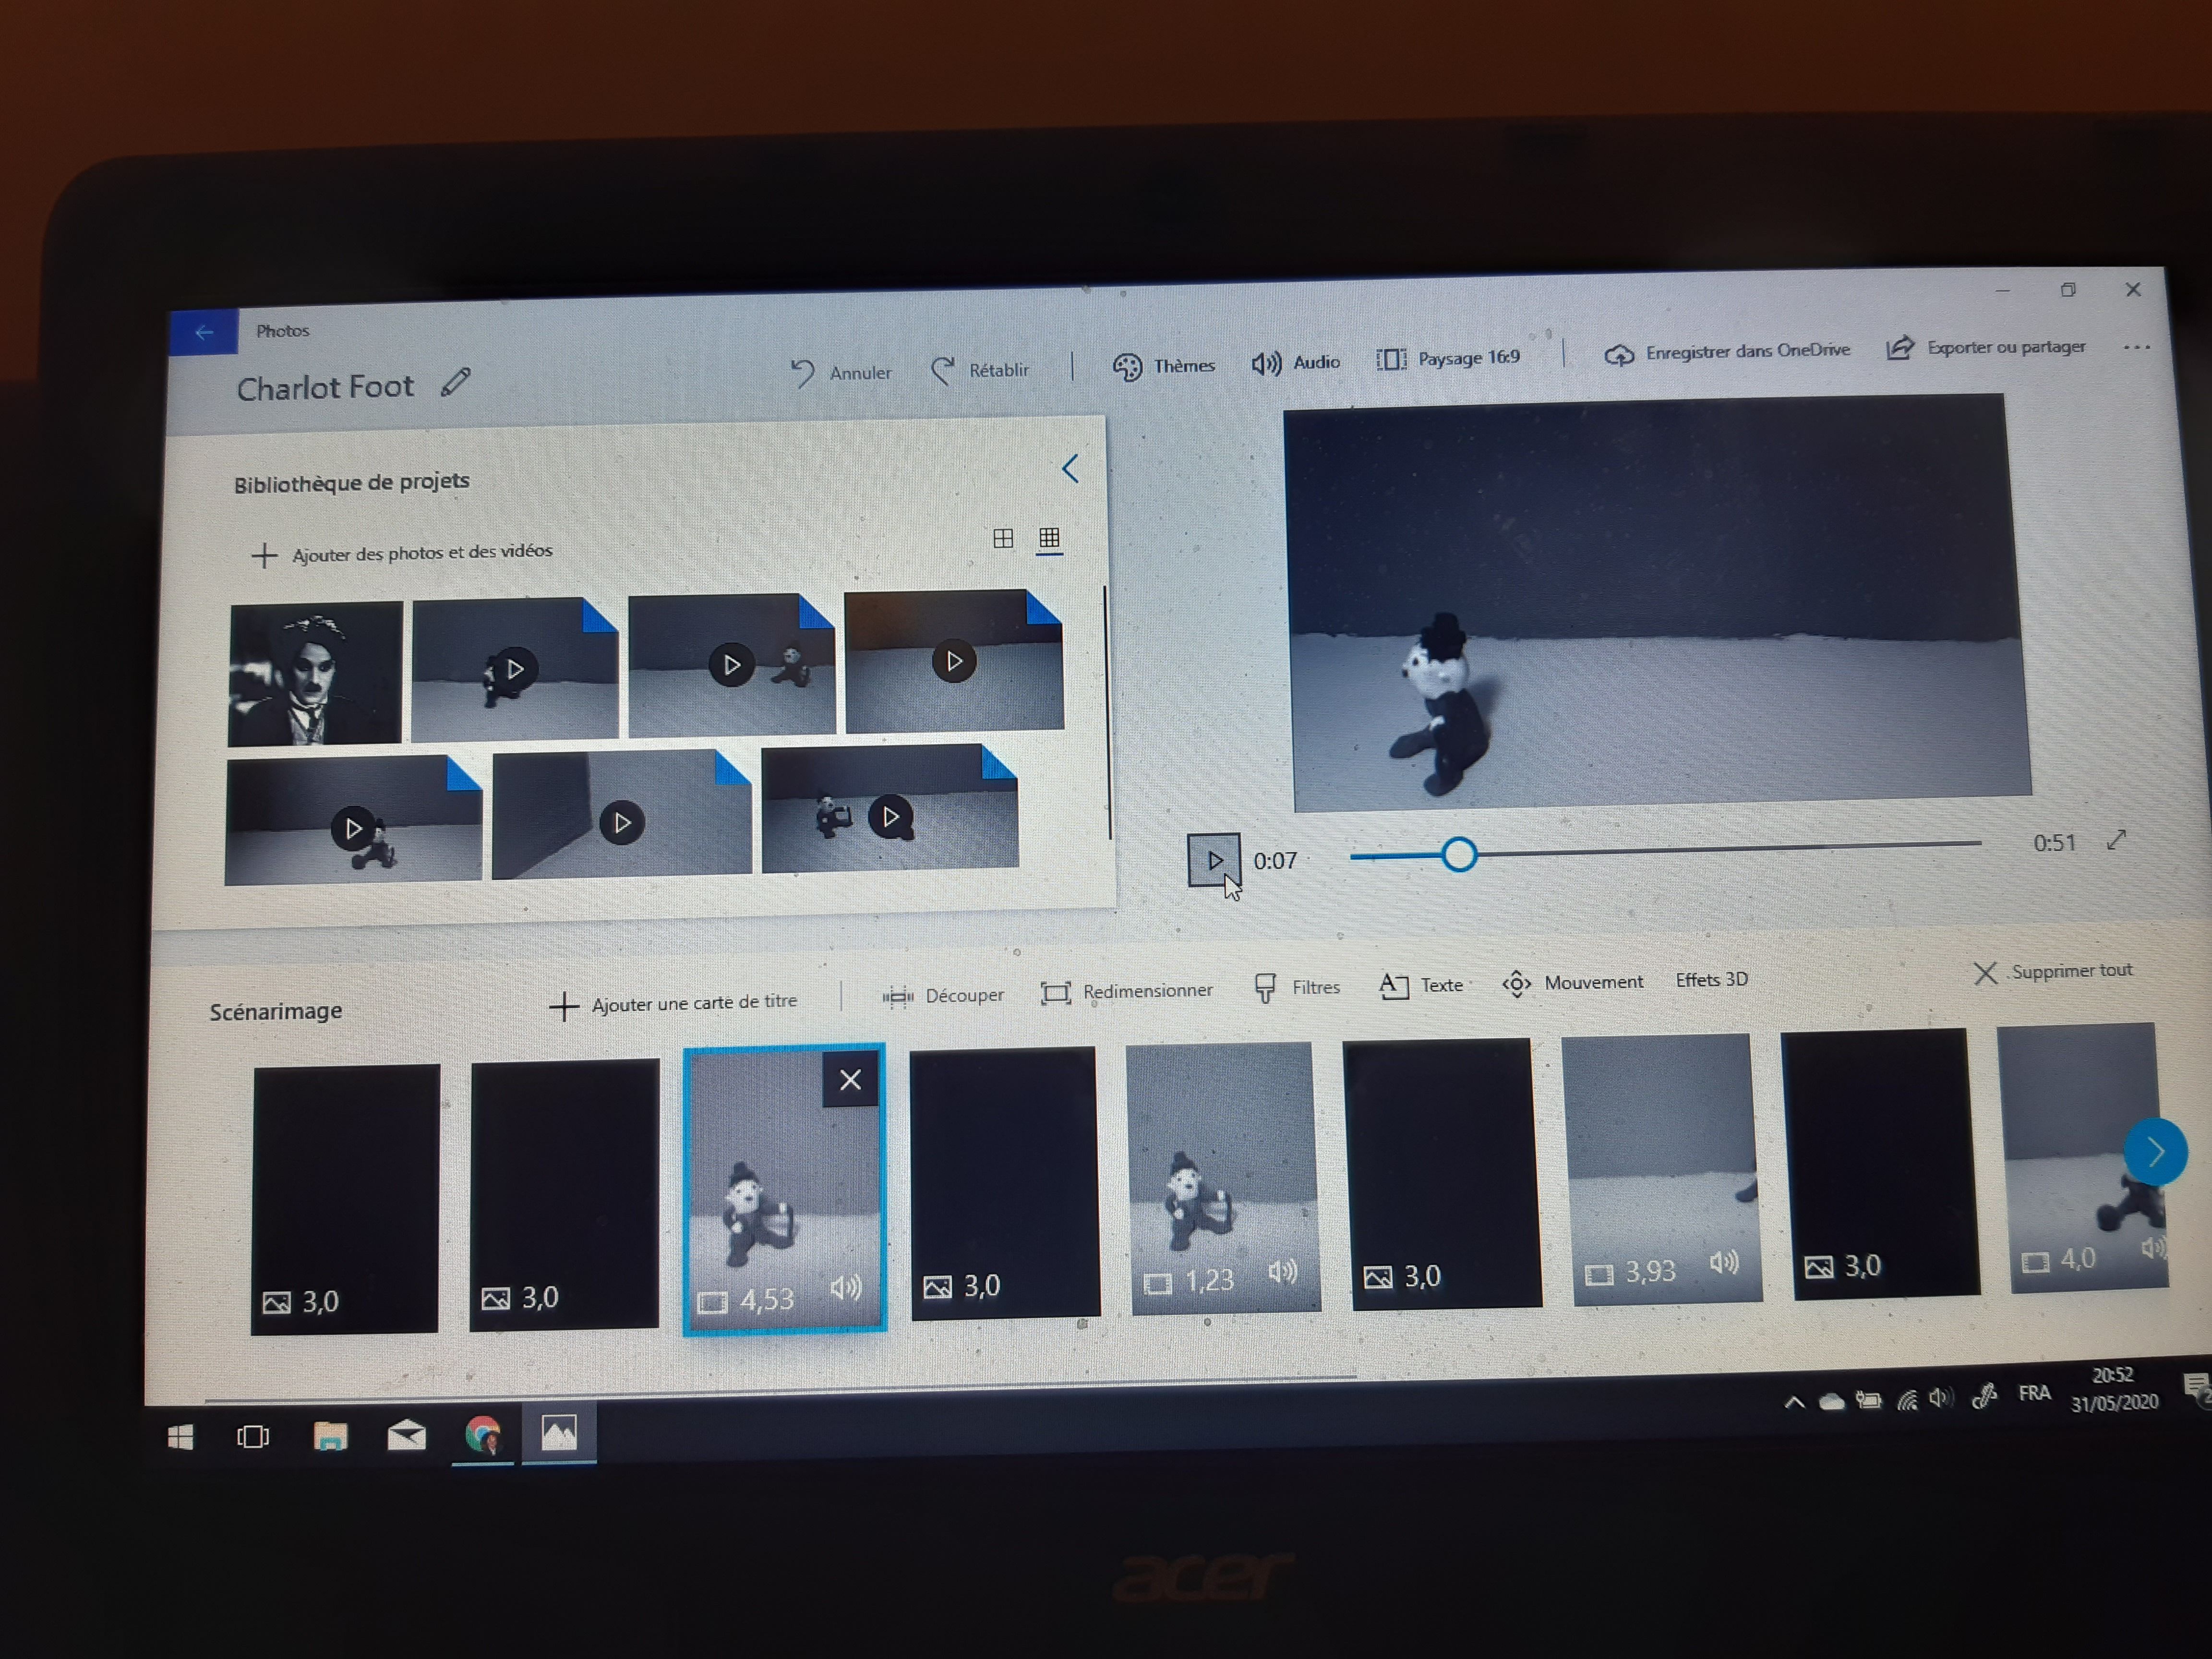Select the Charlie Chaplin portrait photo in library
Screen dimensions: 2212x1659
[x=315, y=673]
